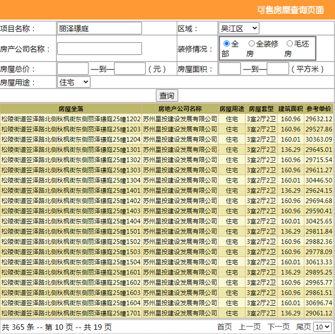The height and width of the screenshot is (334, 335).
Task: Click the unit price 30363.09
Action: 319,139
